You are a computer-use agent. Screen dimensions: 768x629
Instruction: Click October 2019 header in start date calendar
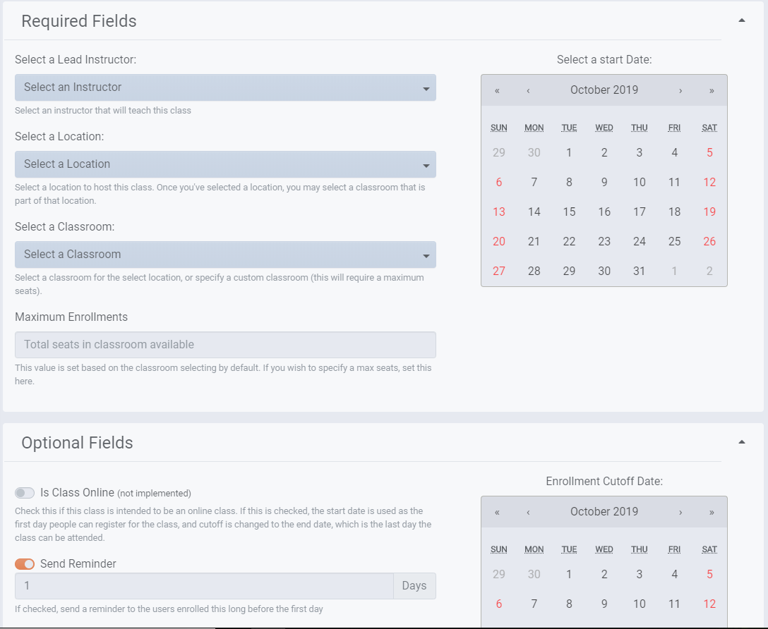tap(604, 90)
